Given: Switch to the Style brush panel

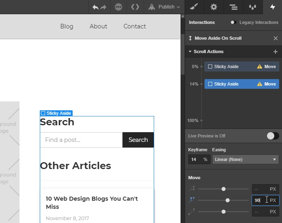Looking at the screenshot, I should (x=194, y=7).
